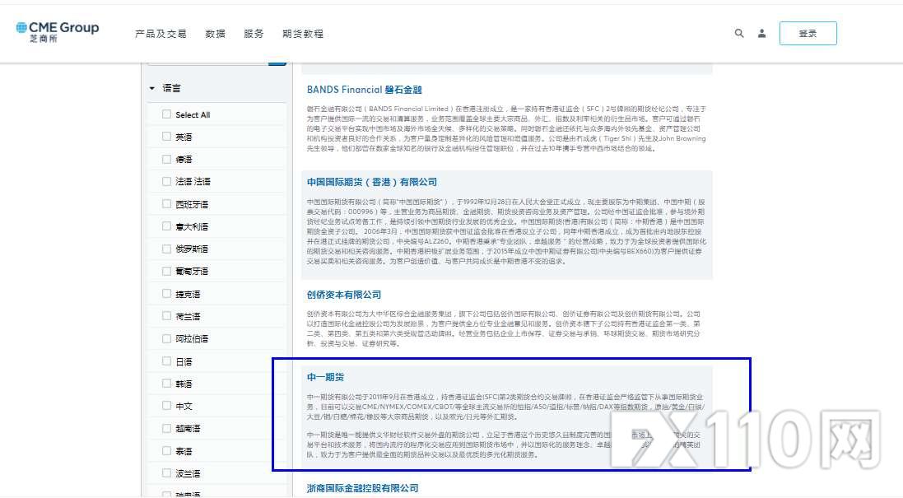The height and width of the screenshot is (498, 903).
Task: Select the 俄罗斯语 checkbox
Action: pos(166,249)
